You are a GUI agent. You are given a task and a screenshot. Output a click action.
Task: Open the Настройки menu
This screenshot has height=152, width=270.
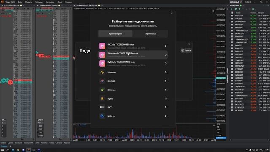(50, 2)
